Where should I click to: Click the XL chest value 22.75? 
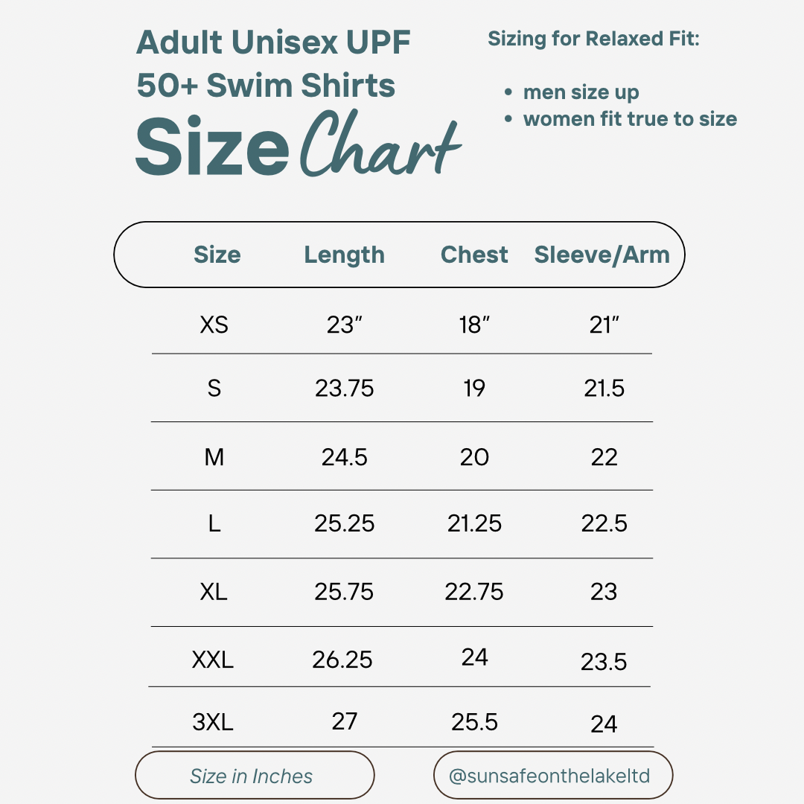coord(474,592)
